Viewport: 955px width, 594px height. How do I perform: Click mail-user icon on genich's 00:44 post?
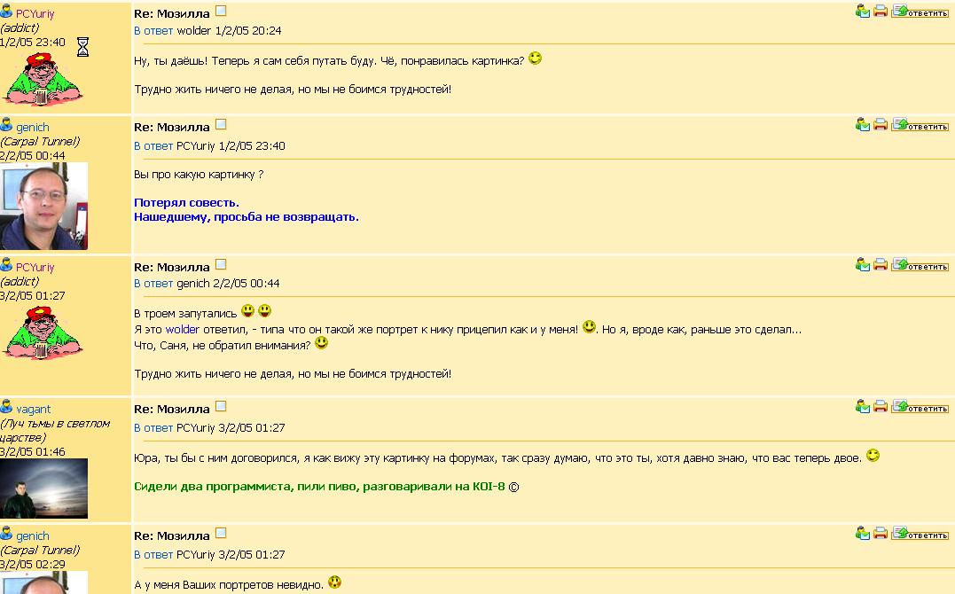click(863, 125)
